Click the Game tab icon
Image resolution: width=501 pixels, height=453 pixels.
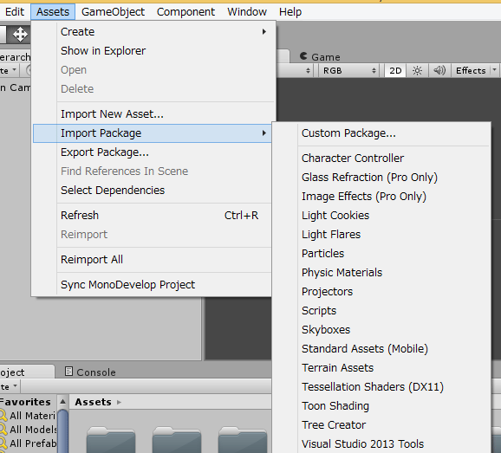tap(304, 56)
